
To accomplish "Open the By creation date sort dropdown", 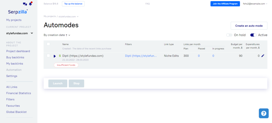I will [x=57, y=35].
